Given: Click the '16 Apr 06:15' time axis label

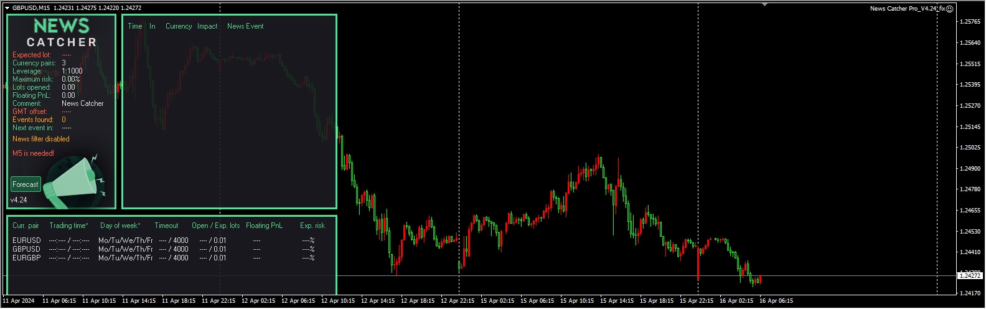Looking at the screenshot, I should pos(776,301).
